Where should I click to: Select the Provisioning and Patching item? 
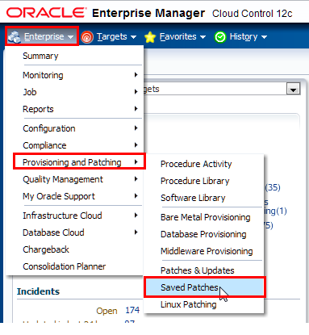79,161
